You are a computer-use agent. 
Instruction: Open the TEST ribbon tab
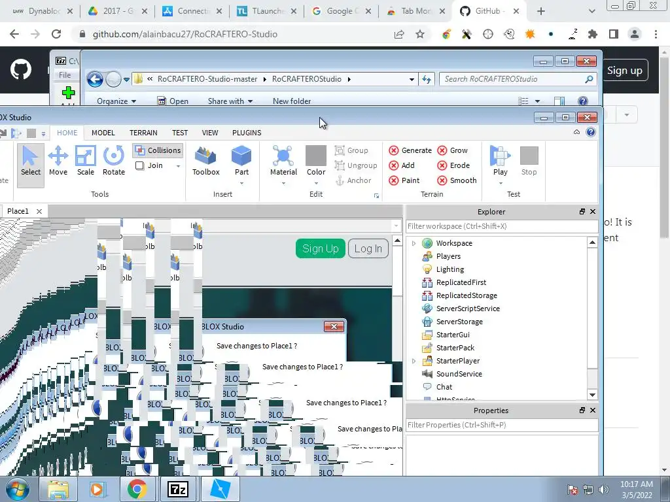(x=180, y=133)
